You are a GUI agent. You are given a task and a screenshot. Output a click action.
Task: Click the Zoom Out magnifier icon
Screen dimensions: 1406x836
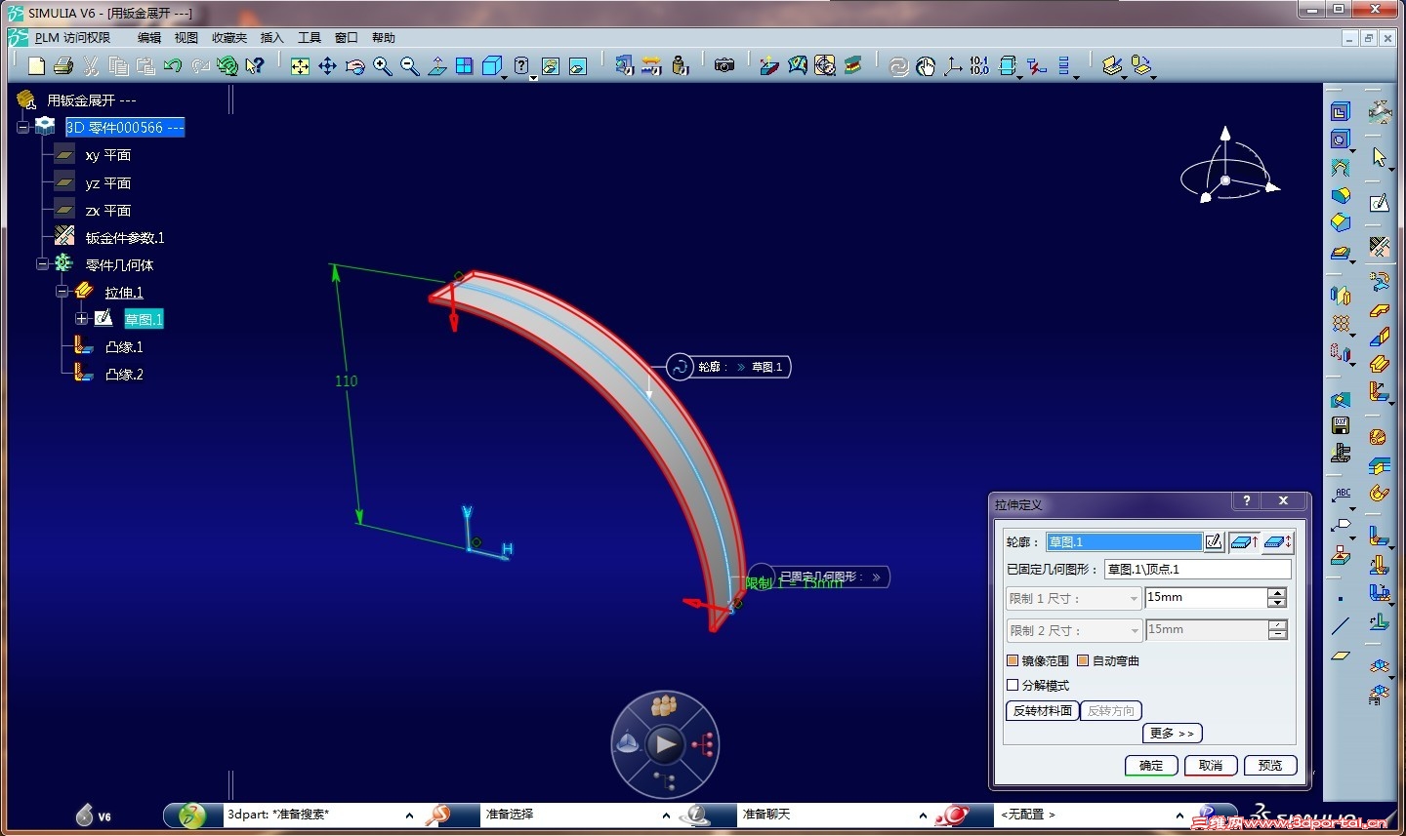(x=409, y=65)
